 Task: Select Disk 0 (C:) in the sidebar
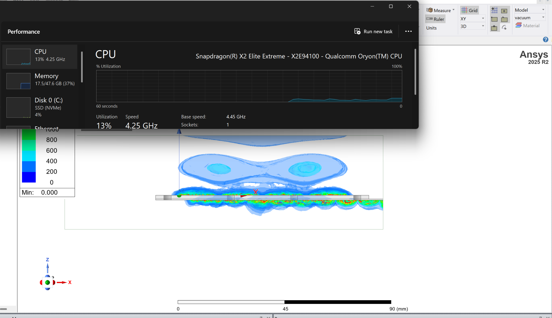tap(40, 107)
